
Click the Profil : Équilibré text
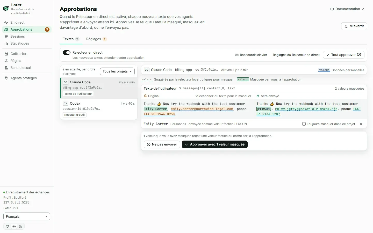pyautogui.click(x=15, y=198)
